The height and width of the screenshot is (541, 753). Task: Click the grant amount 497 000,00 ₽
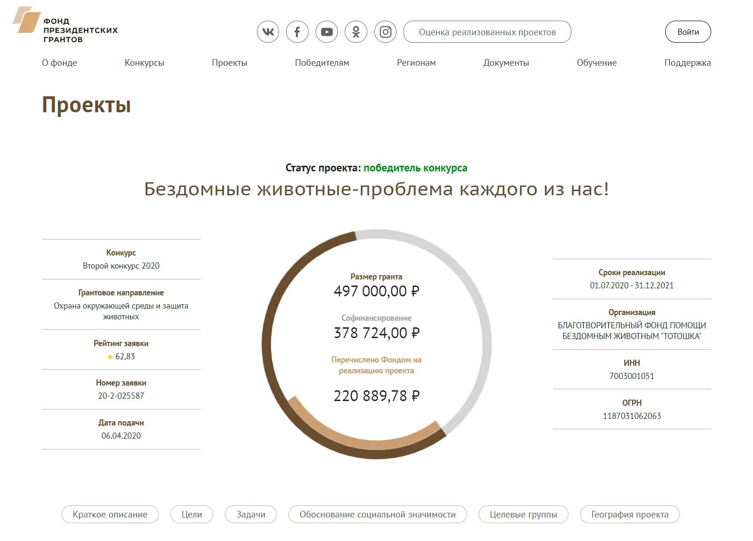click(376, 291)
